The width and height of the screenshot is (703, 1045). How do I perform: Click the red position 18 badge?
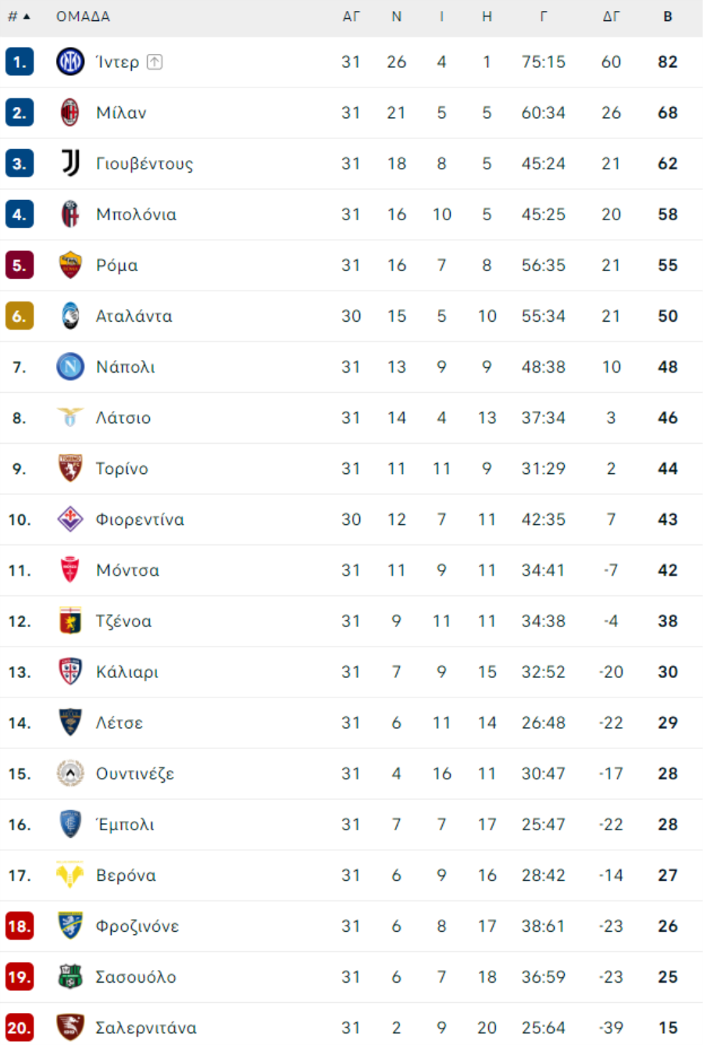tap(20, 926)
